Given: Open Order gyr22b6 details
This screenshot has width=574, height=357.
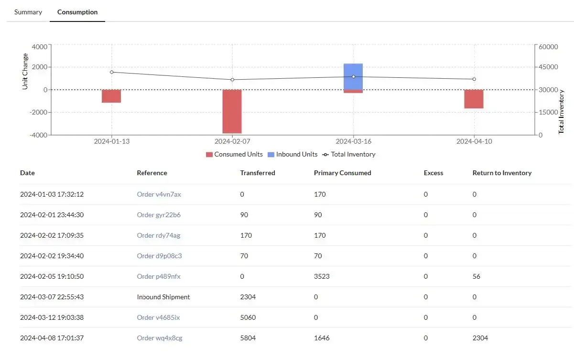Looking at the screenshot, I should pos(159,215).
